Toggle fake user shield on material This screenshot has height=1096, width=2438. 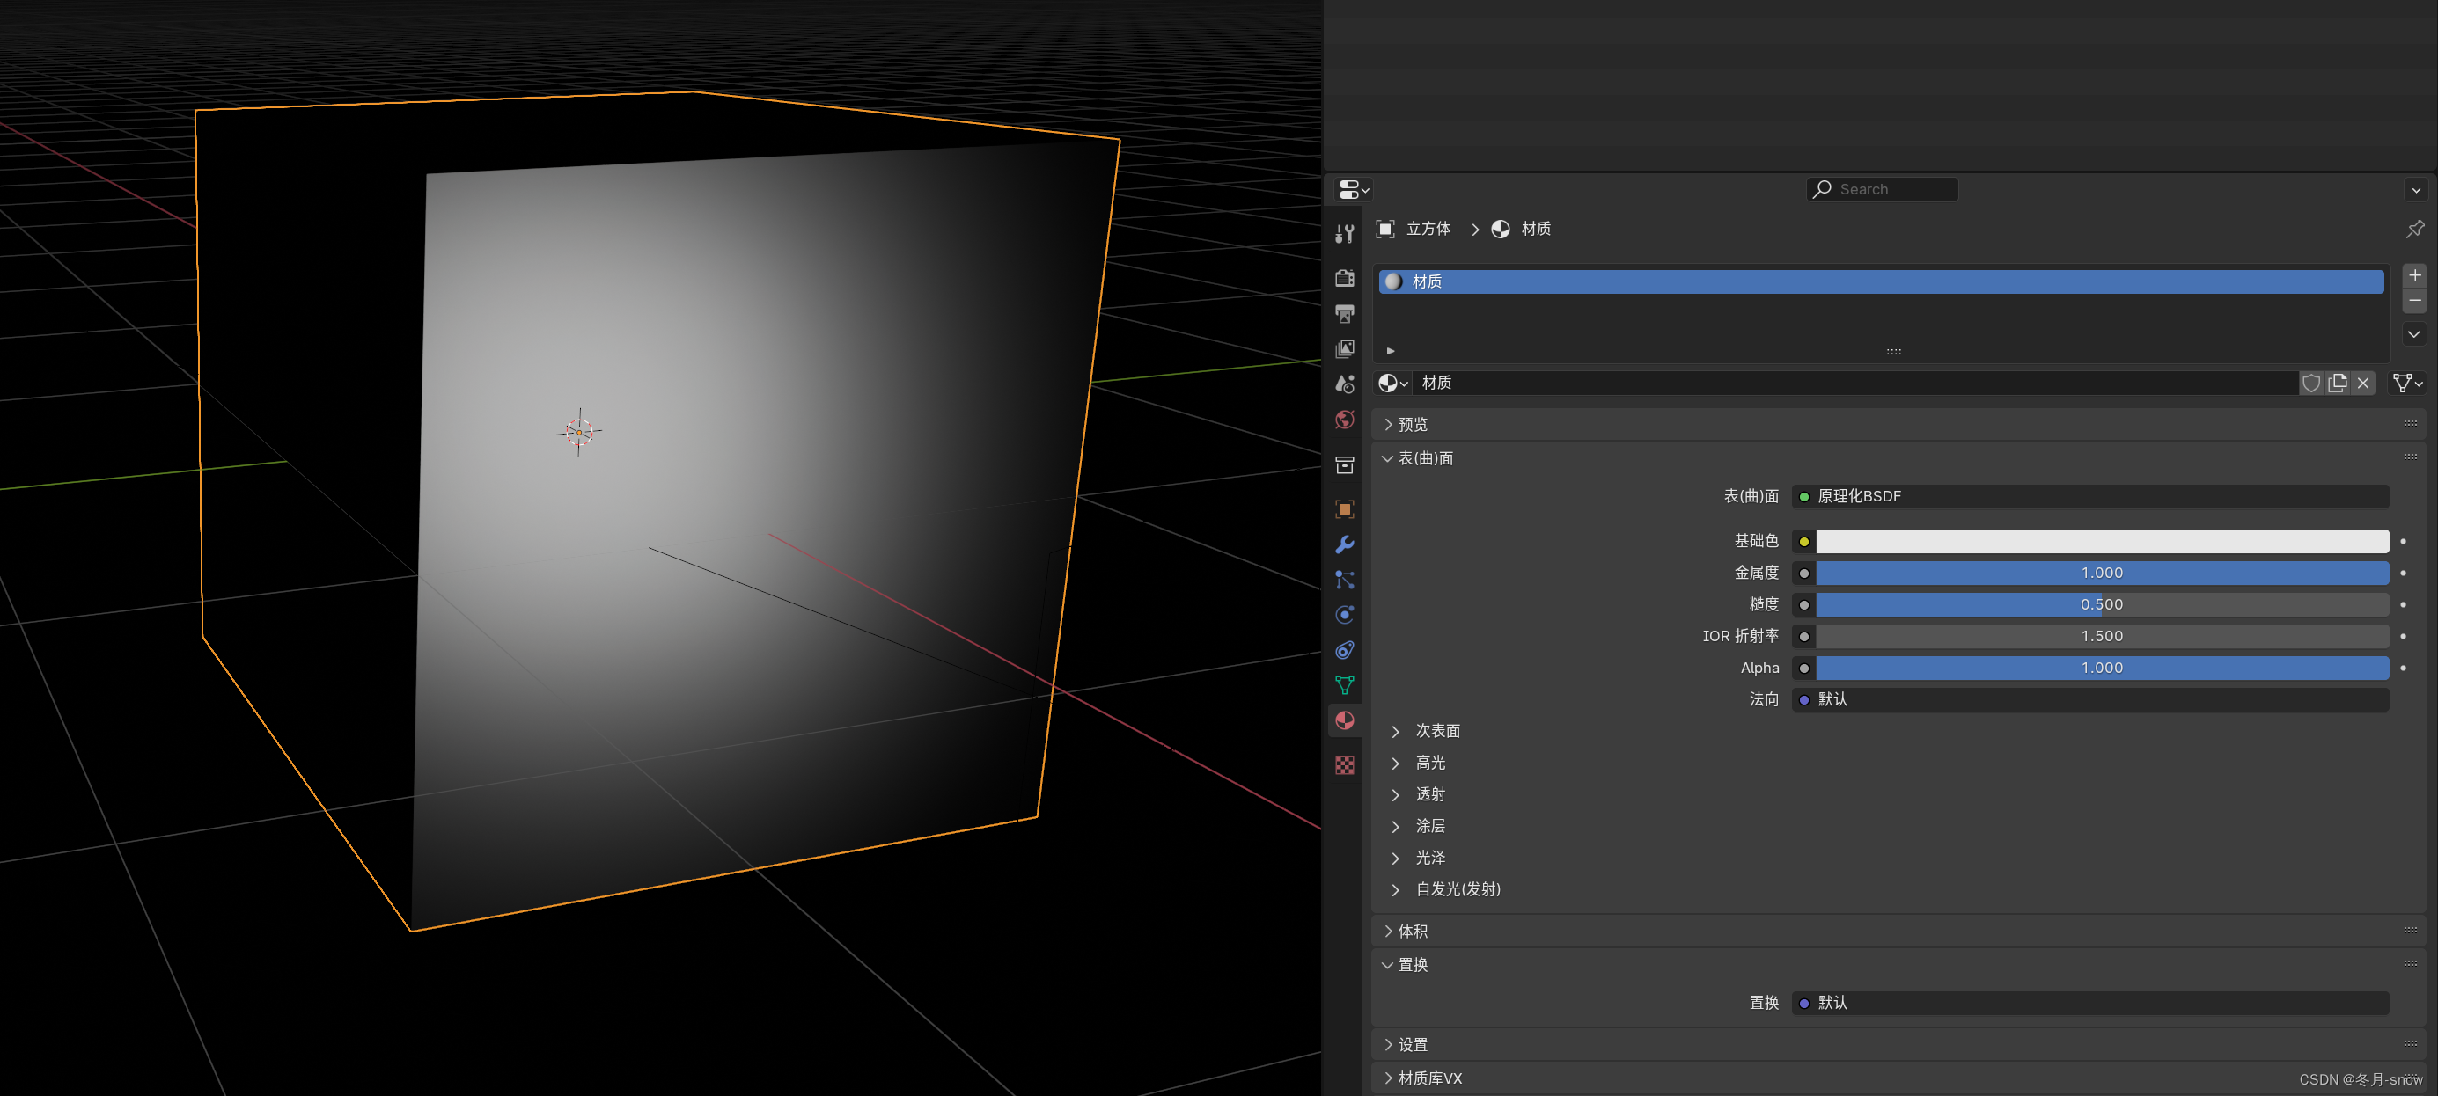pos(2310,383)
